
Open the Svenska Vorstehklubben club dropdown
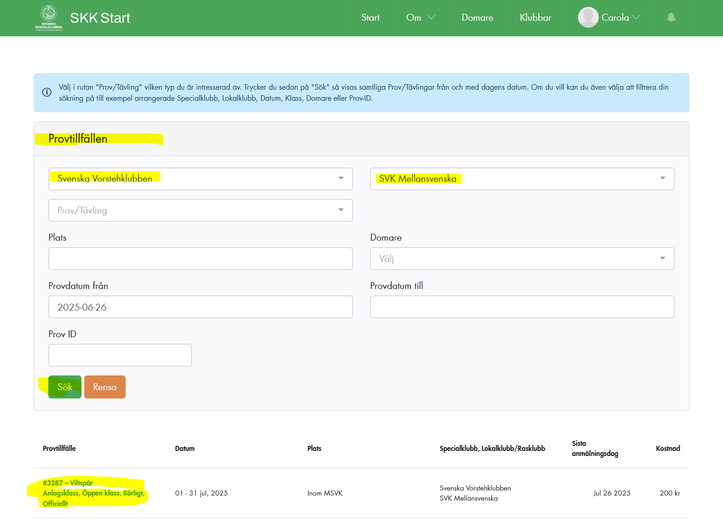click(201, 179)
